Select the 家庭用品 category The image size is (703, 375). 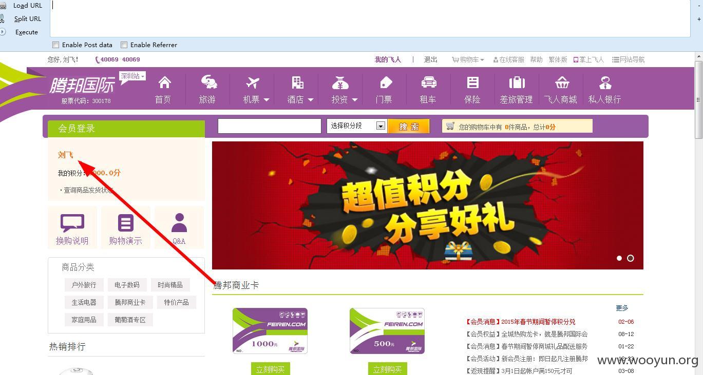point(84,320)
